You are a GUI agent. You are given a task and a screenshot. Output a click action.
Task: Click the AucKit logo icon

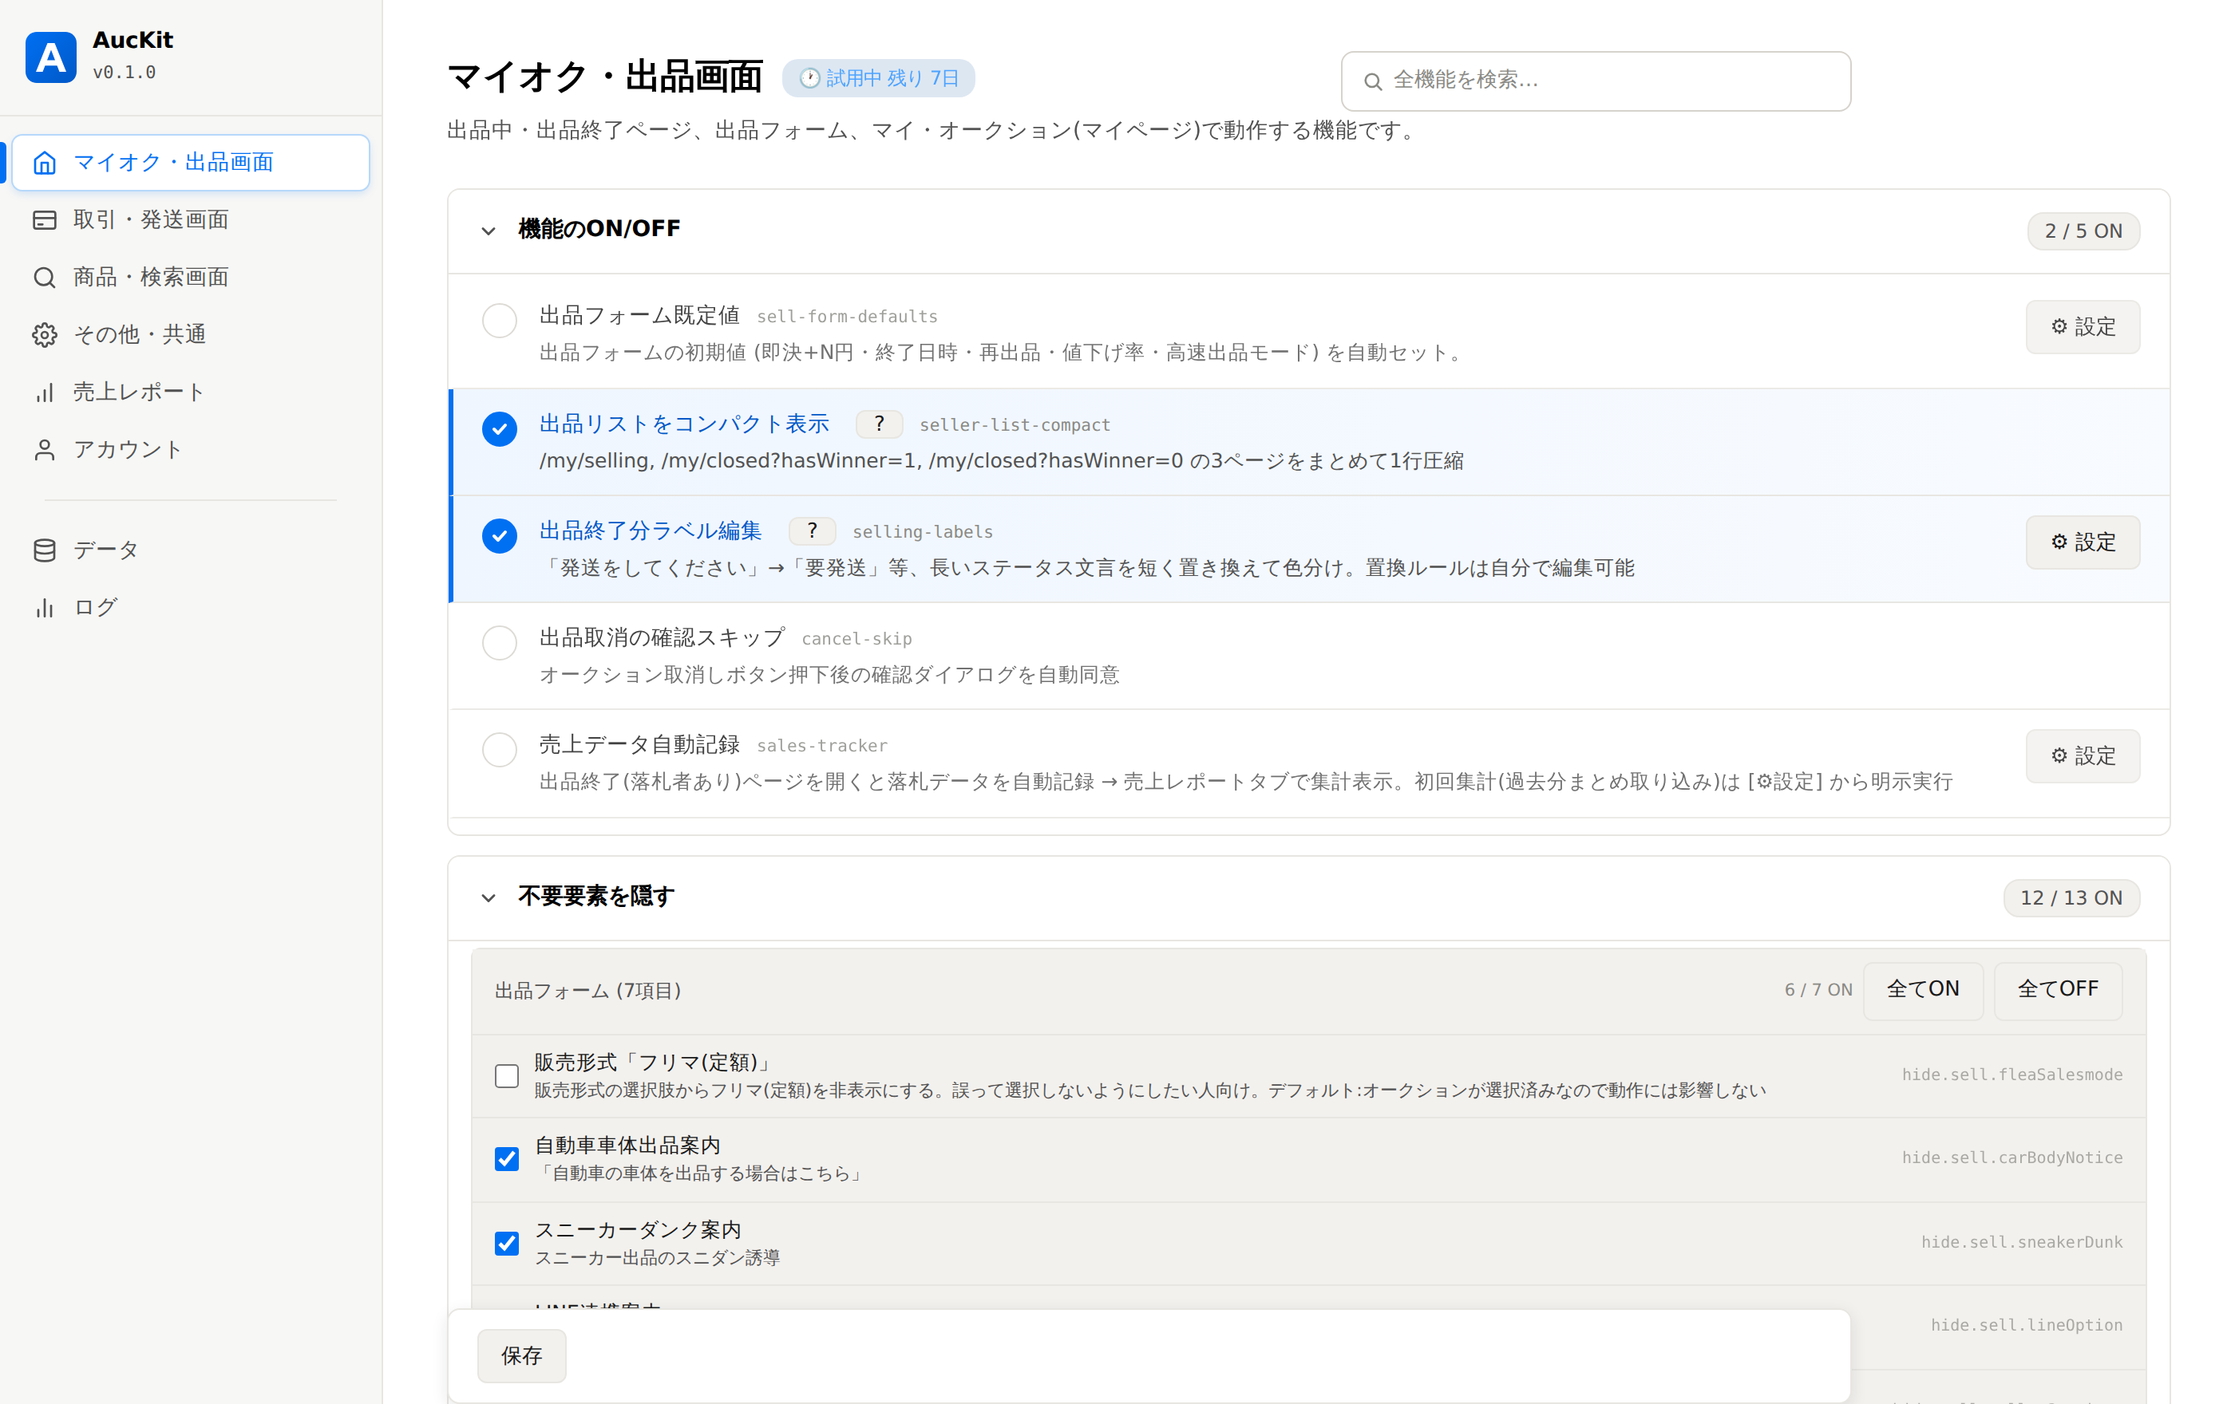click(x=51, y=57)
